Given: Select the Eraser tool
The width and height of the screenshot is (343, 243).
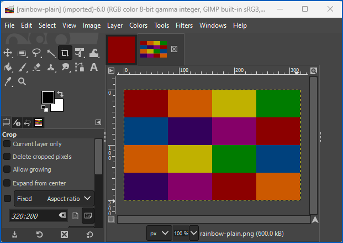Looking at the screenshot, I should (x=36, y=68).
